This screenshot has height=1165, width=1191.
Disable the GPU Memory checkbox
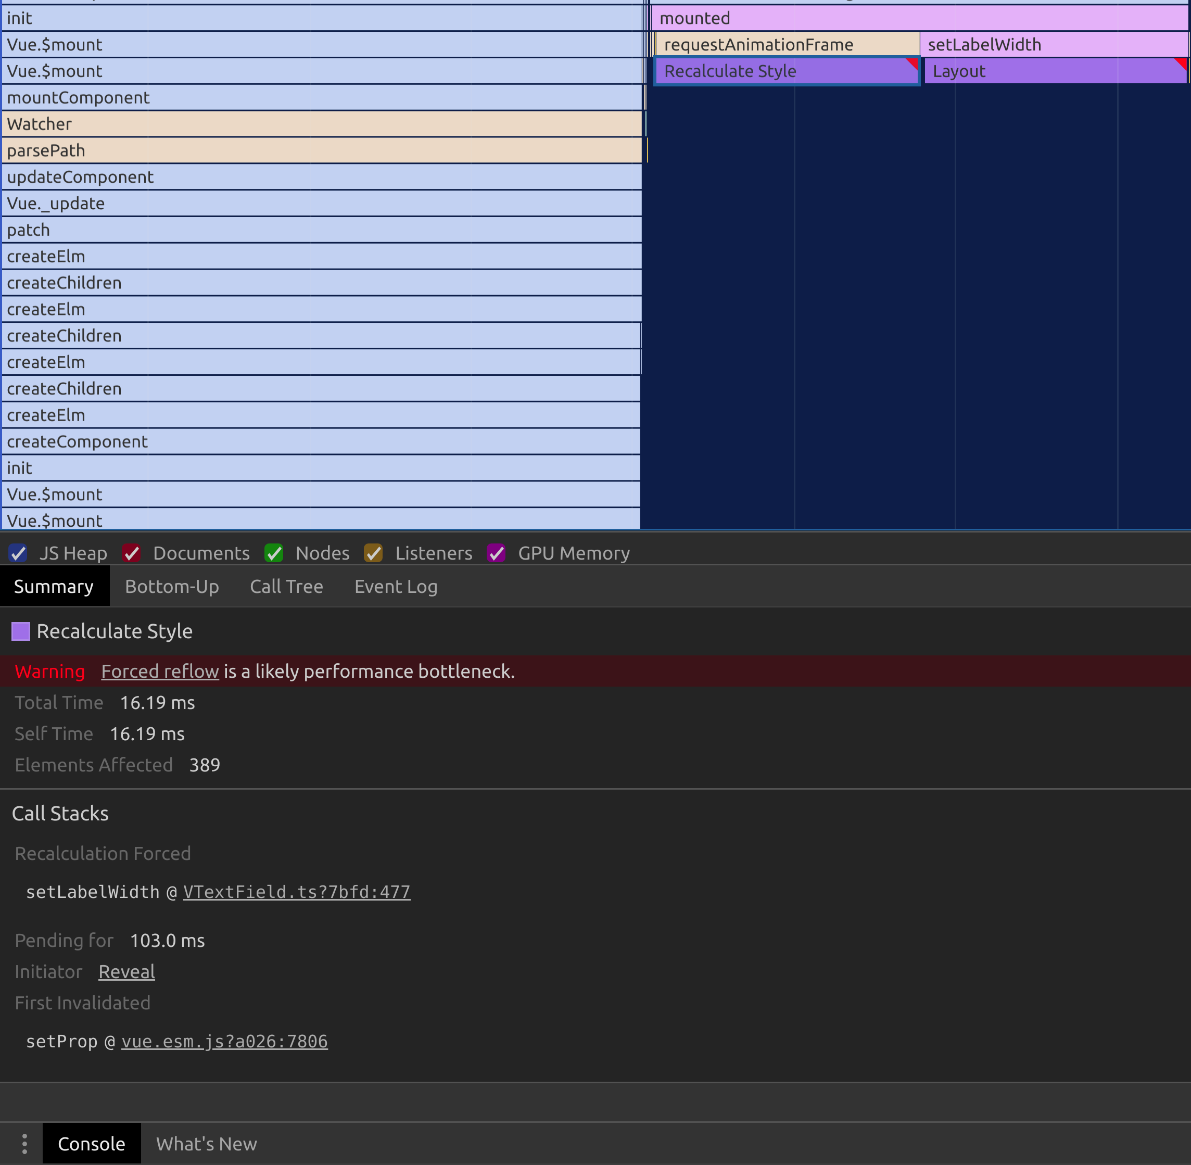[x=497, y=552]
